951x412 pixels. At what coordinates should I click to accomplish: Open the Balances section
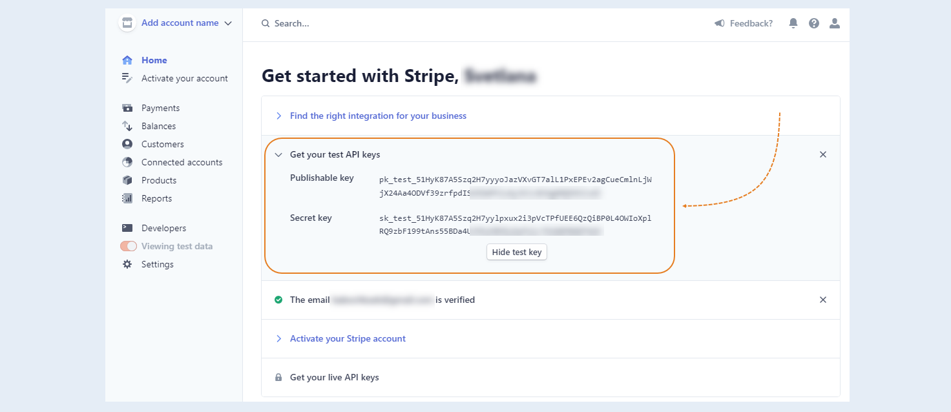click(x=159, y=126)
